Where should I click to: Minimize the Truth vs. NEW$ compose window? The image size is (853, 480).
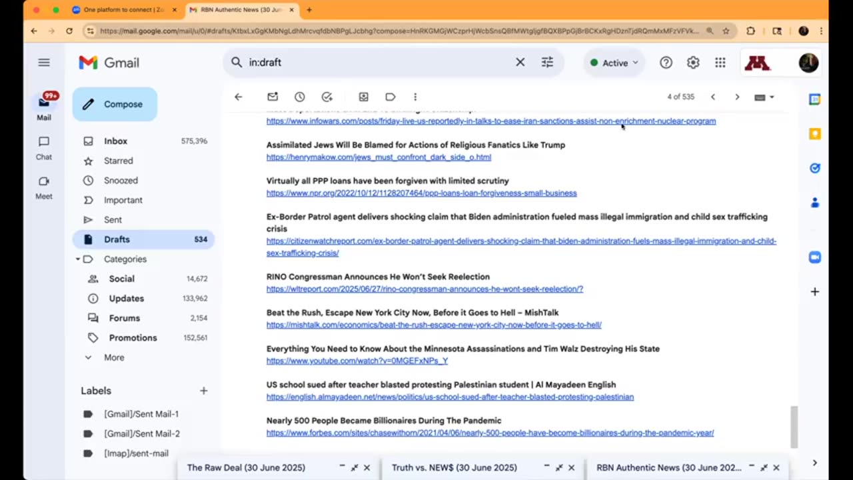[x=546, y=467]
